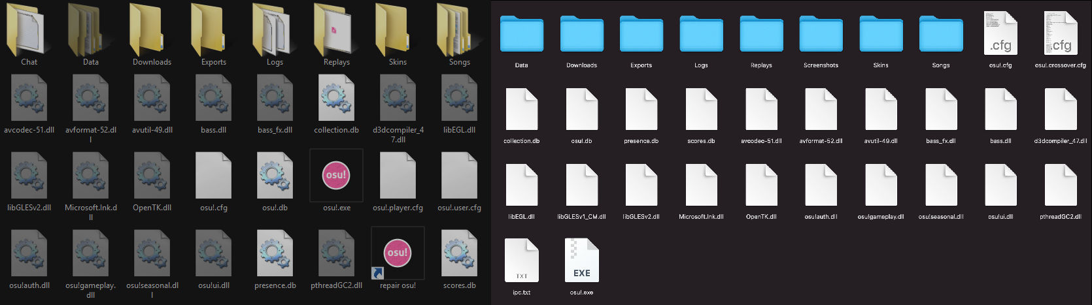The height and width of the screenshot is (305, 1092).
Task: Select osu!.db white file in macOS view
Action: 582,109
